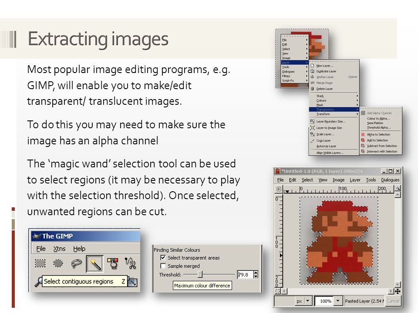Click the 'Pasted Layer (2.54' status text
The image size is (418, 313).
click(x=364, y=301)
